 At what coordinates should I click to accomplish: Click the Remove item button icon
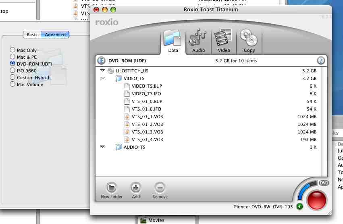(160, 187)
